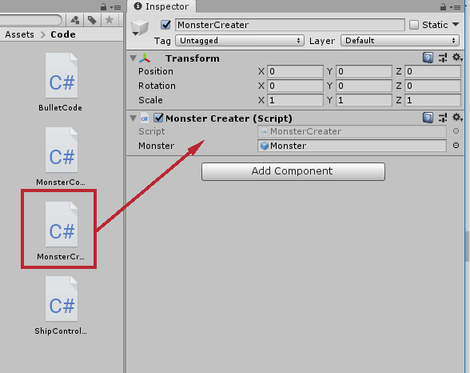Screen dimensions: 470x373
Task: Collapse the Transform component foldout
Action: pos(133,58)
